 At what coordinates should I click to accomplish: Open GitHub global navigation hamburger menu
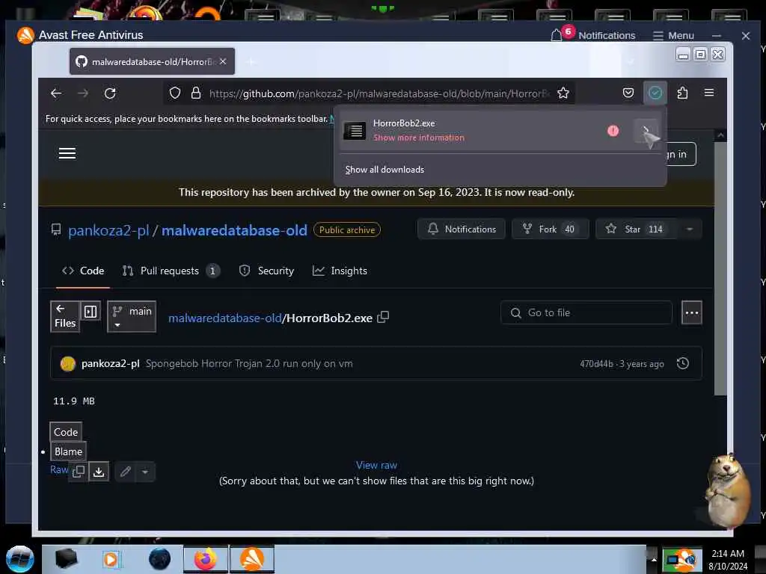(67, 153)
